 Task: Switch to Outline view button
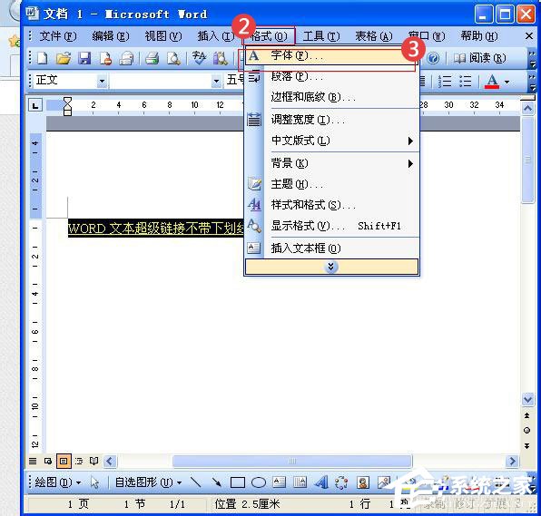(79, 461)
